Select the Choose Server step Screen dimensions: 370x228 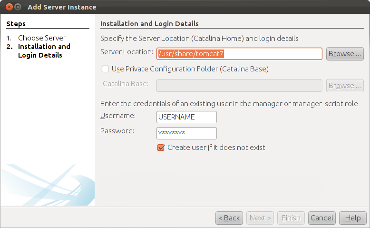pyautogui.click(x=42, y=38)
